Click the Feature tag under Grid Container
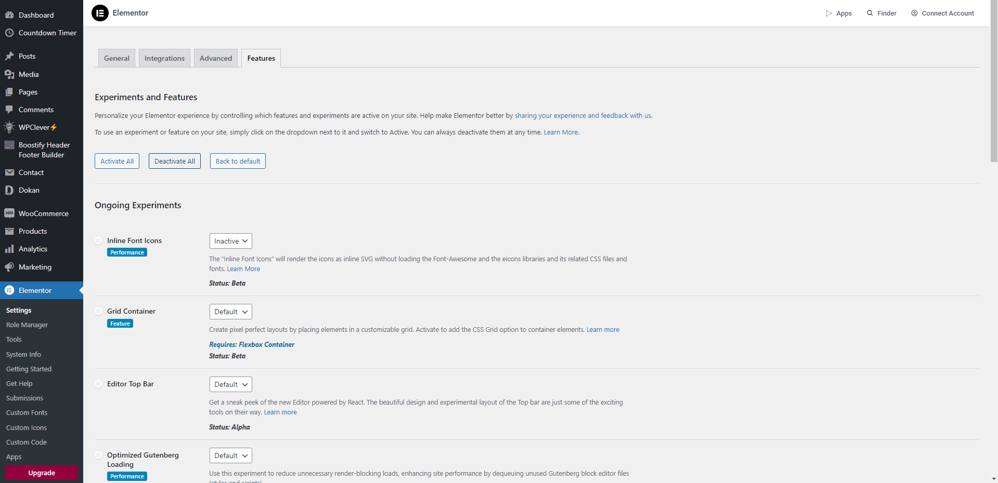This screenshot has width=998, height=483. pos(120,324)
